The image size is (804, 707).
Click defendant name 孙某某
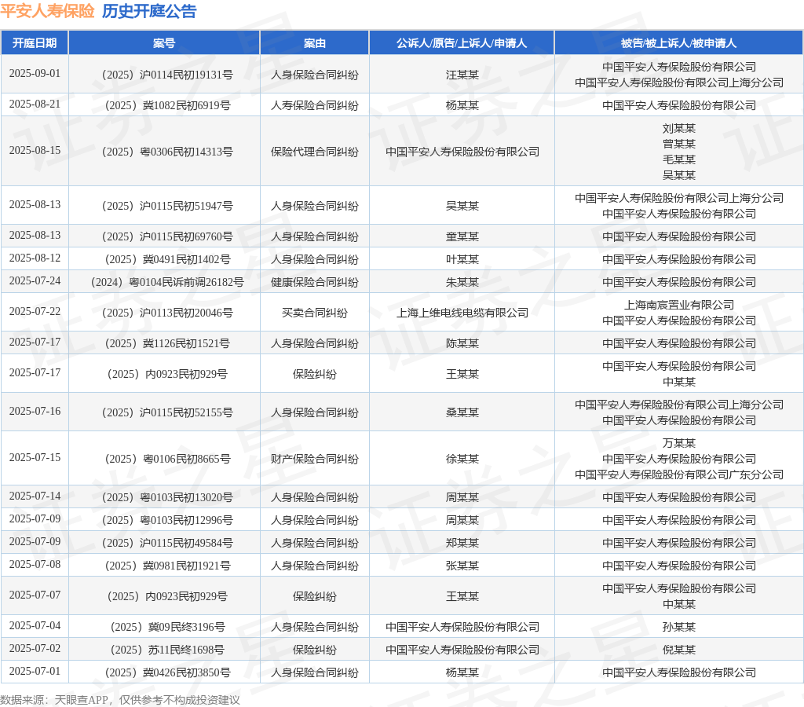click(679, 627)
